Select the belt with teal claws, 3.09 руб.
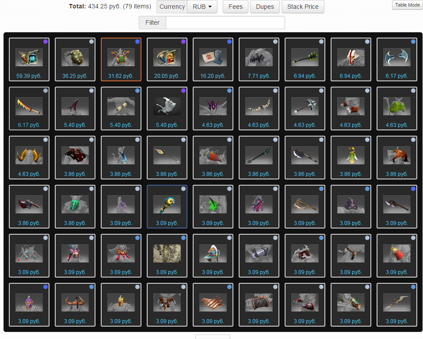 tap(167, 305)
